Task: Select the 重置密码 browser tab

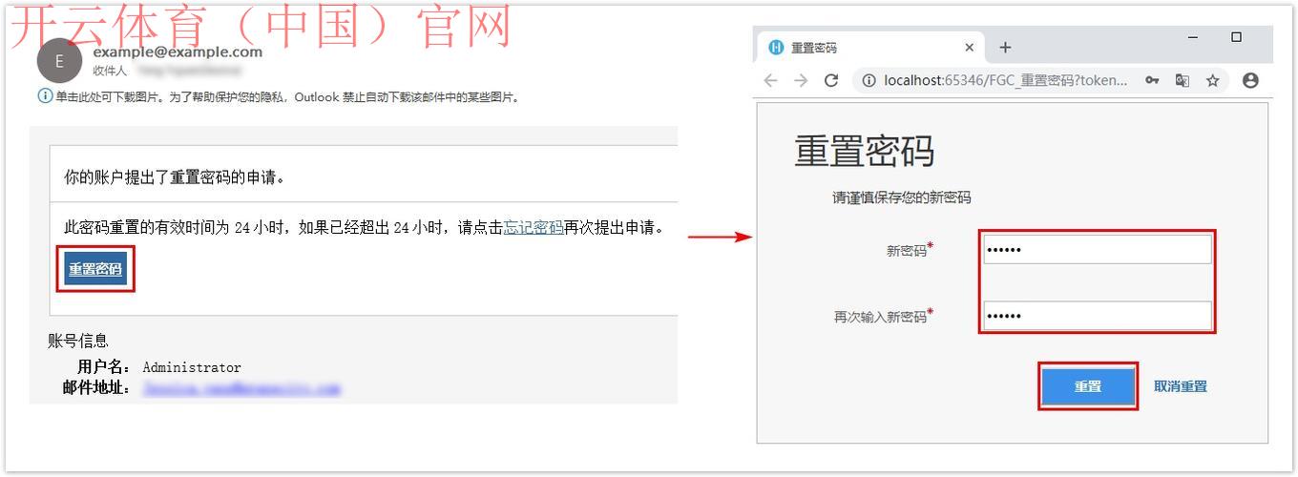Action: (869, 48)
